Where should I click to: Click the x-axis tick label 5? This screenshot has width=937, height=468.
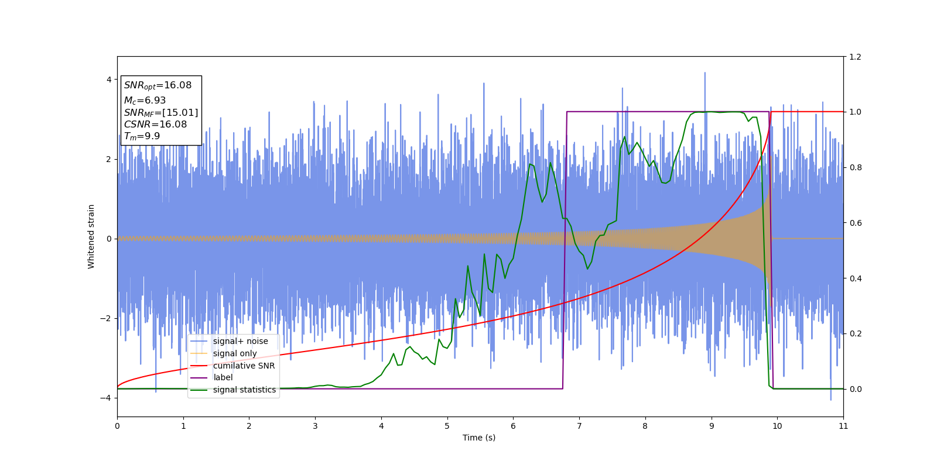(x=447, y=426)
